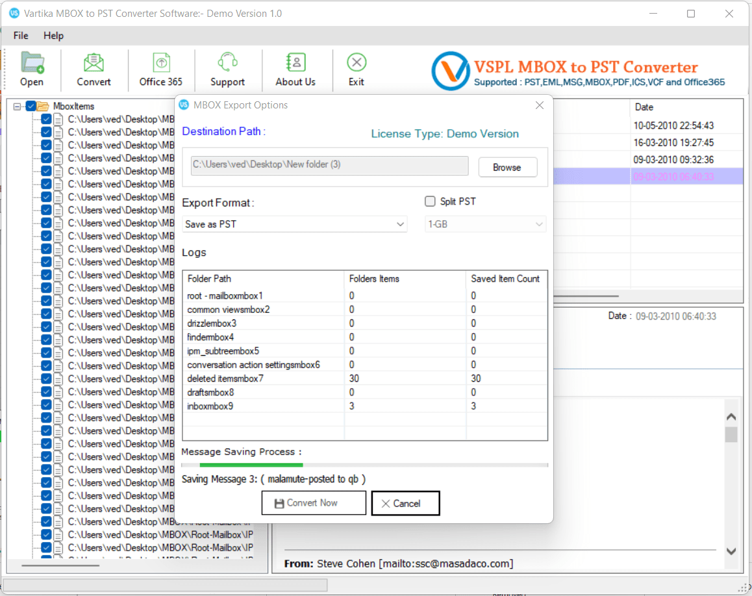
Task: Minimize the Vartika converter window
Action: (x=653, y=14)
